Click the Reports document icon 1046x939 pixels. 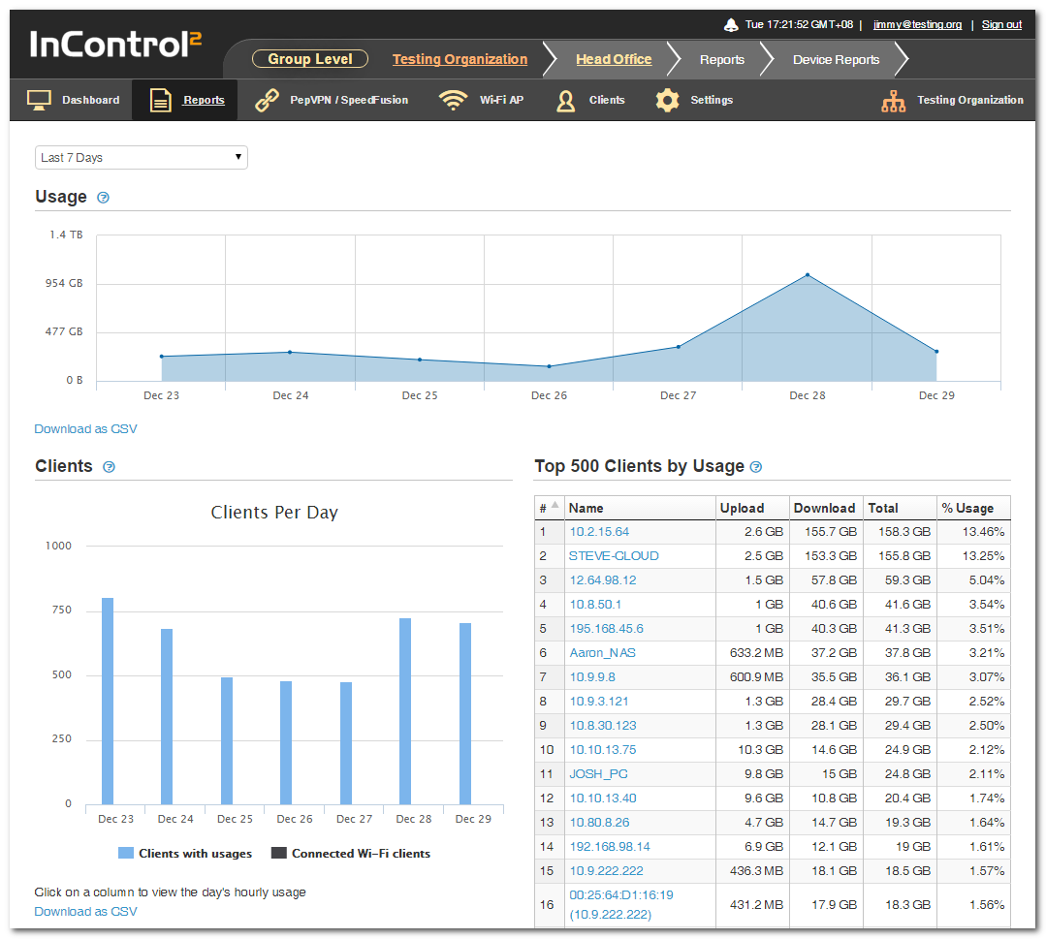pos(161,100)
